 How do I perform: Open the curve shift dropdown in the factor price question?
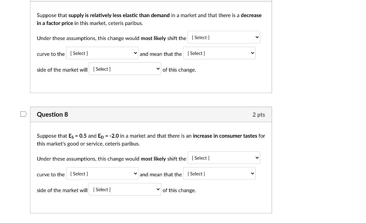click(224, 37)
